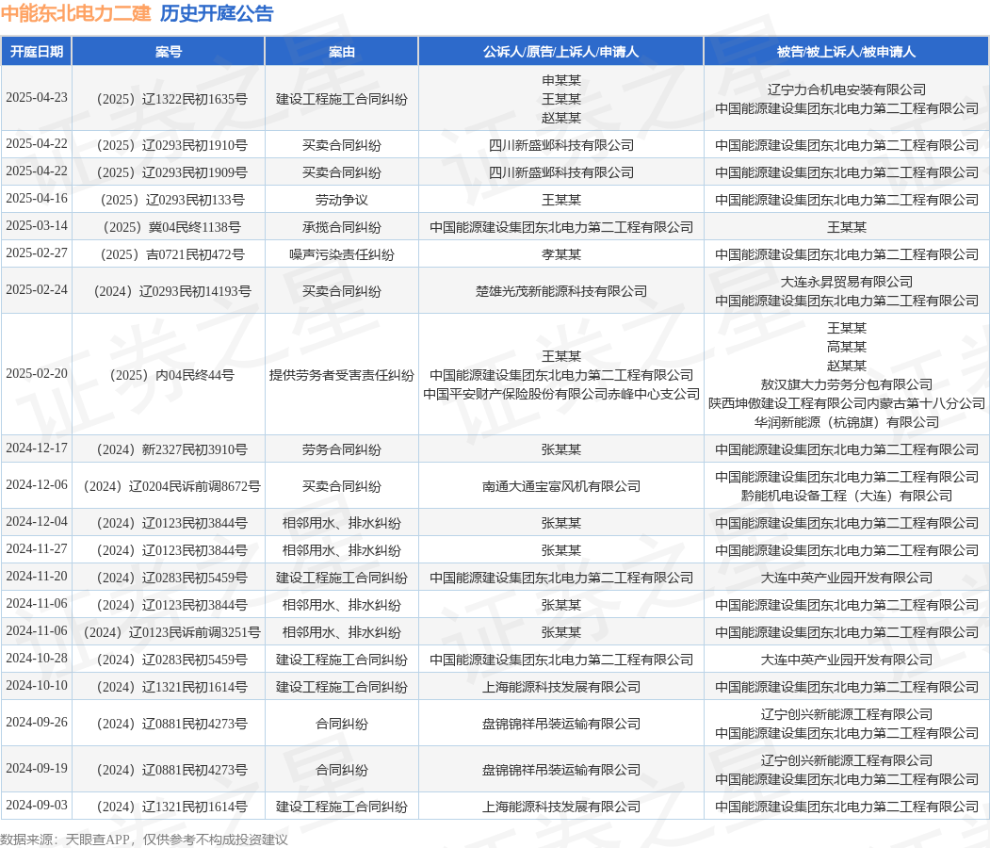Viewport: 990px width, 848px height.
Task: Select case number (2025)辽0293民初1910号
Action: (x=171, y=145)
